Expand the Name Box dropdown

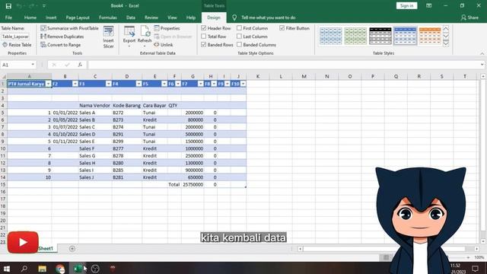[x=33, y=65]
